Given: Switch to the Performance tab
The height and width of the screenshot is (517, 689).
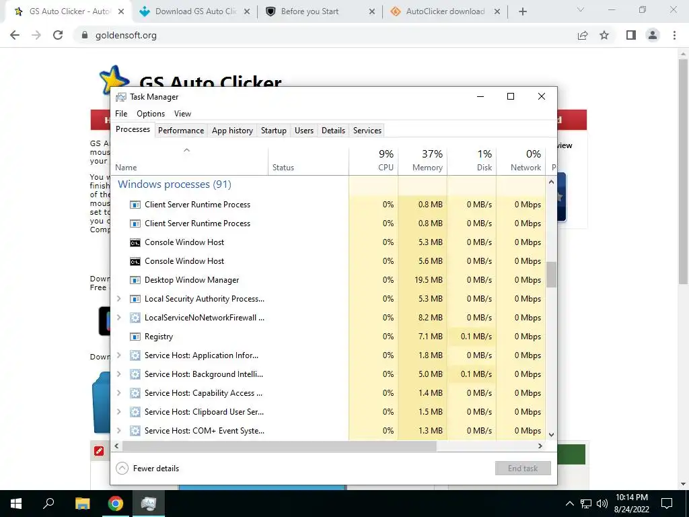Looking at the screenshot, I should (x=181, y=131).
